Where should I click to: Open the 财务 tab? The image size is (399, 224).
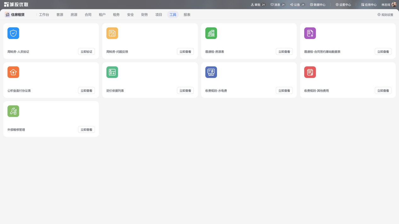(x=145, y=15)
